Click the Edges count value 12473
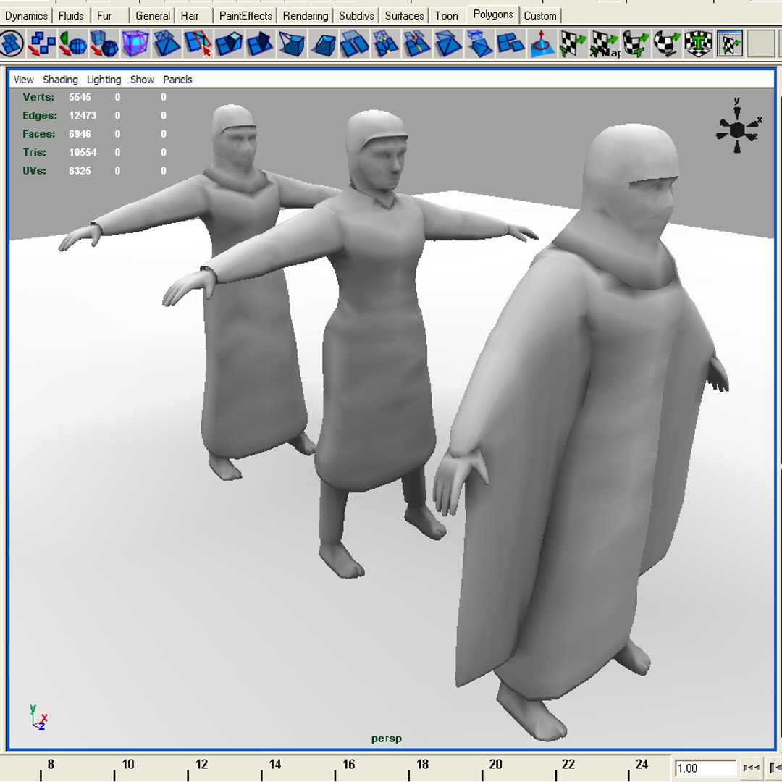 point(83,116)
